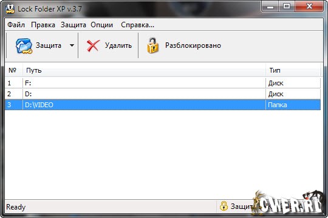Maximize the Lock Folder XP window
328x218 pixels.
(x=286, y=6)
